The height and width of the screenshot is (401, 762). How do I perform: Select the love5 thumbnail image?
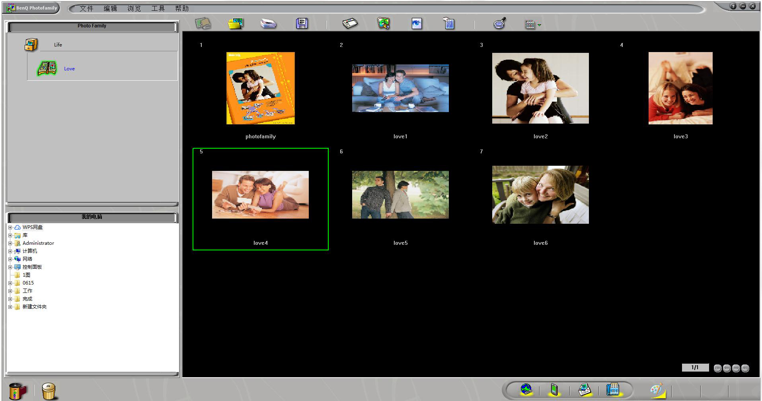coord(400,195)
